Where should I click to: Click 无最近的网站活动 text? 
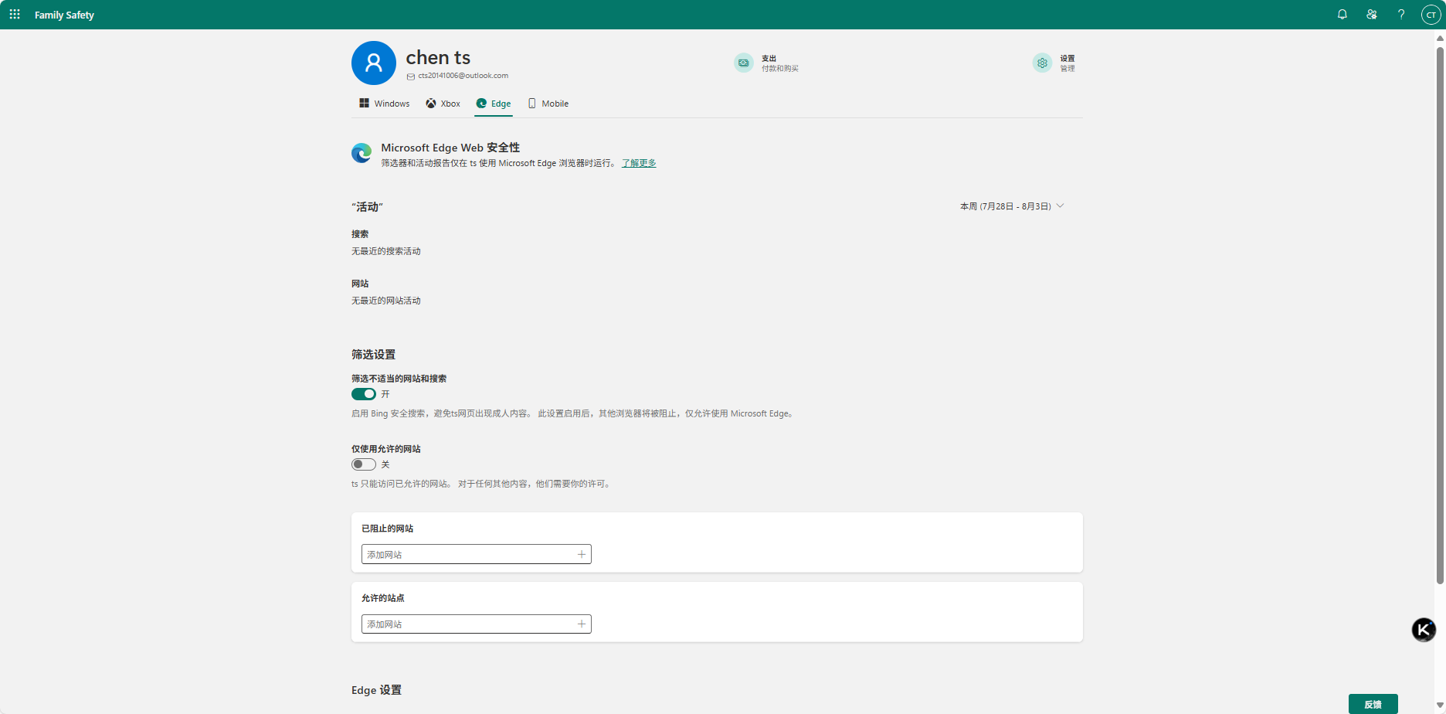tap(386, 301)
